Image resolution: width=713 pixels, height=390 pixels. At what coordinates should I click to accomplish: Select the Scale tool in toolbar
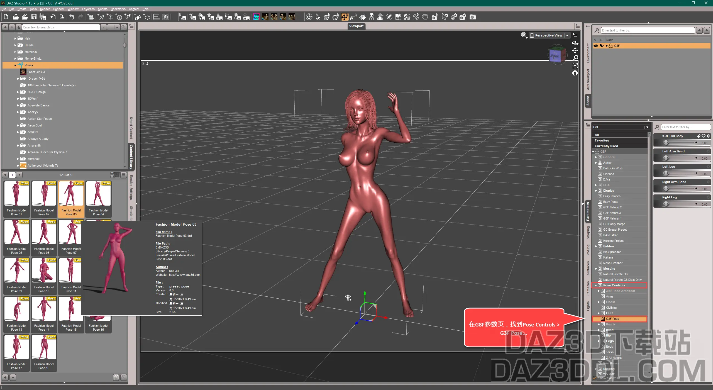353,17
